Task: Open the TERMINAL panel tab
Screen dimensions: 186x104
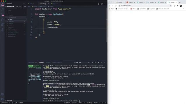Action: [41, 63]
